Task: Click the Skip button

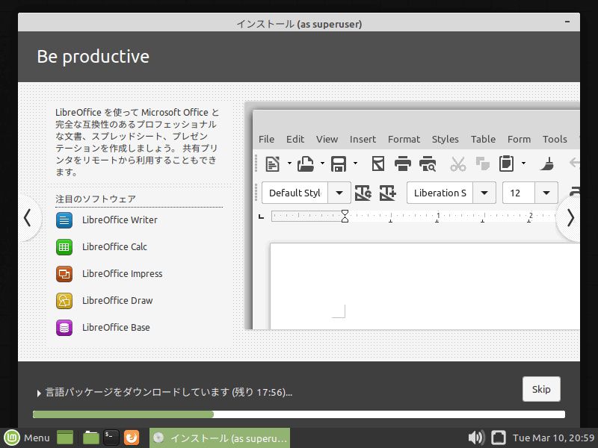Action: [x=541, y=389]
